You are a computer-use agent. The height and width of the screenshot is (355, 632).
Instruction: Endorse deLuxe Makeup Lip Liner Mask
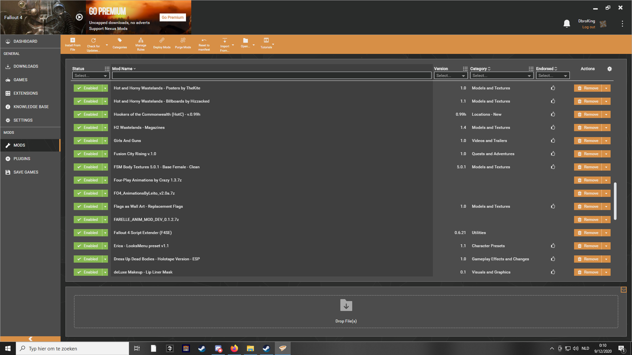point(553,272)
